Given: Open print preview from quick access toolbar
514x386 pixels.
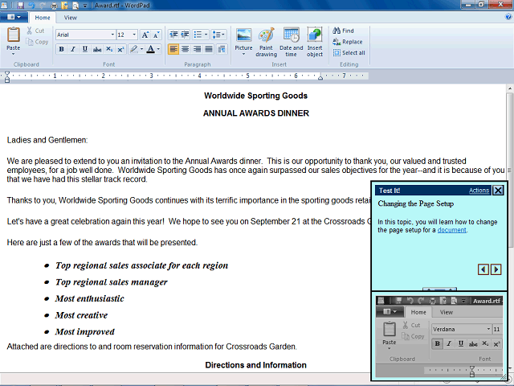Looking at the screenshot, I should [75, 6].
